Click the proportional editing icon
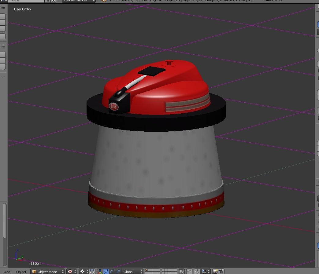319x274 pixels. click(x=189, y=272)
